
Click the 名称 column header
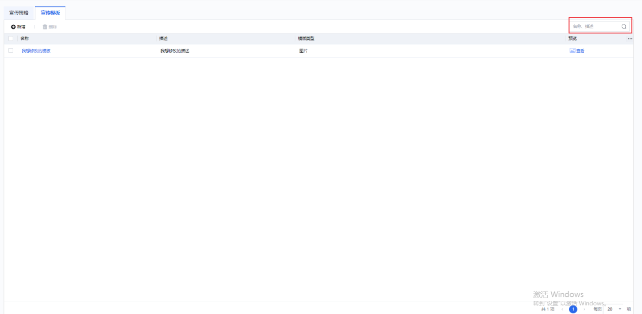25,38
